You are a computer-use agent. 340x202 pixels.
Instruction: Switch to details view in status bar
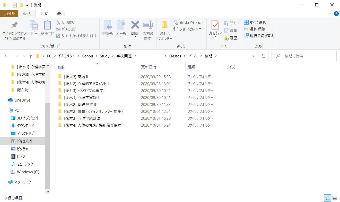[328, 198]
